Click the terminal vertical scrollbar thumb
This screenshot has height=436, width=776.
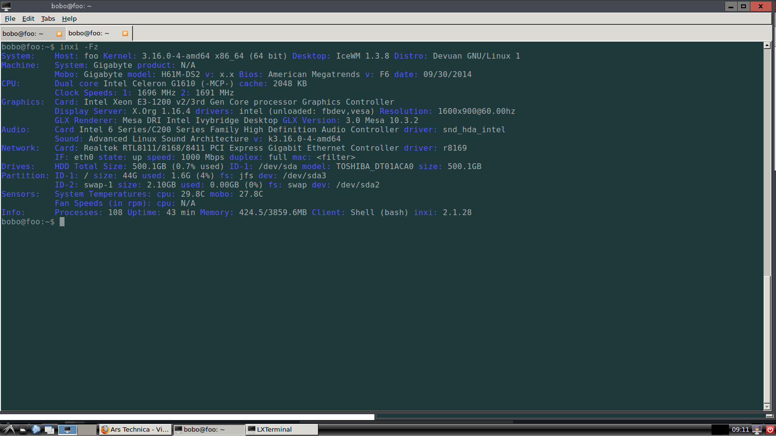(767, 339)
